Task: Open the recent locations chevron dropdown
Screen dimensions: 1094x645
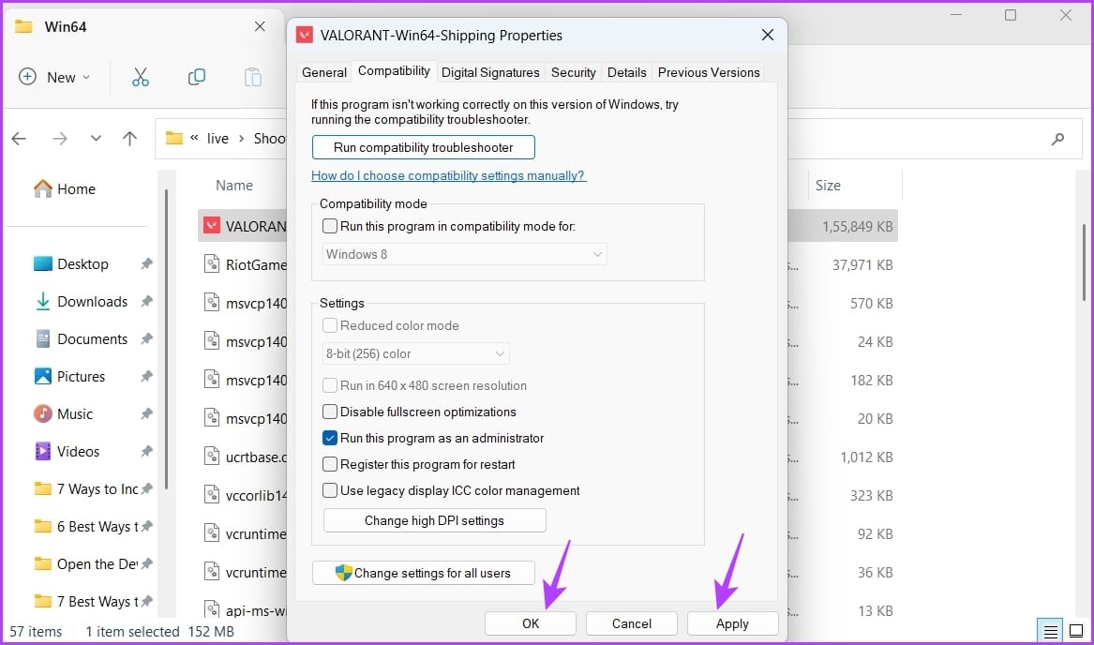Action: (96, 138)
